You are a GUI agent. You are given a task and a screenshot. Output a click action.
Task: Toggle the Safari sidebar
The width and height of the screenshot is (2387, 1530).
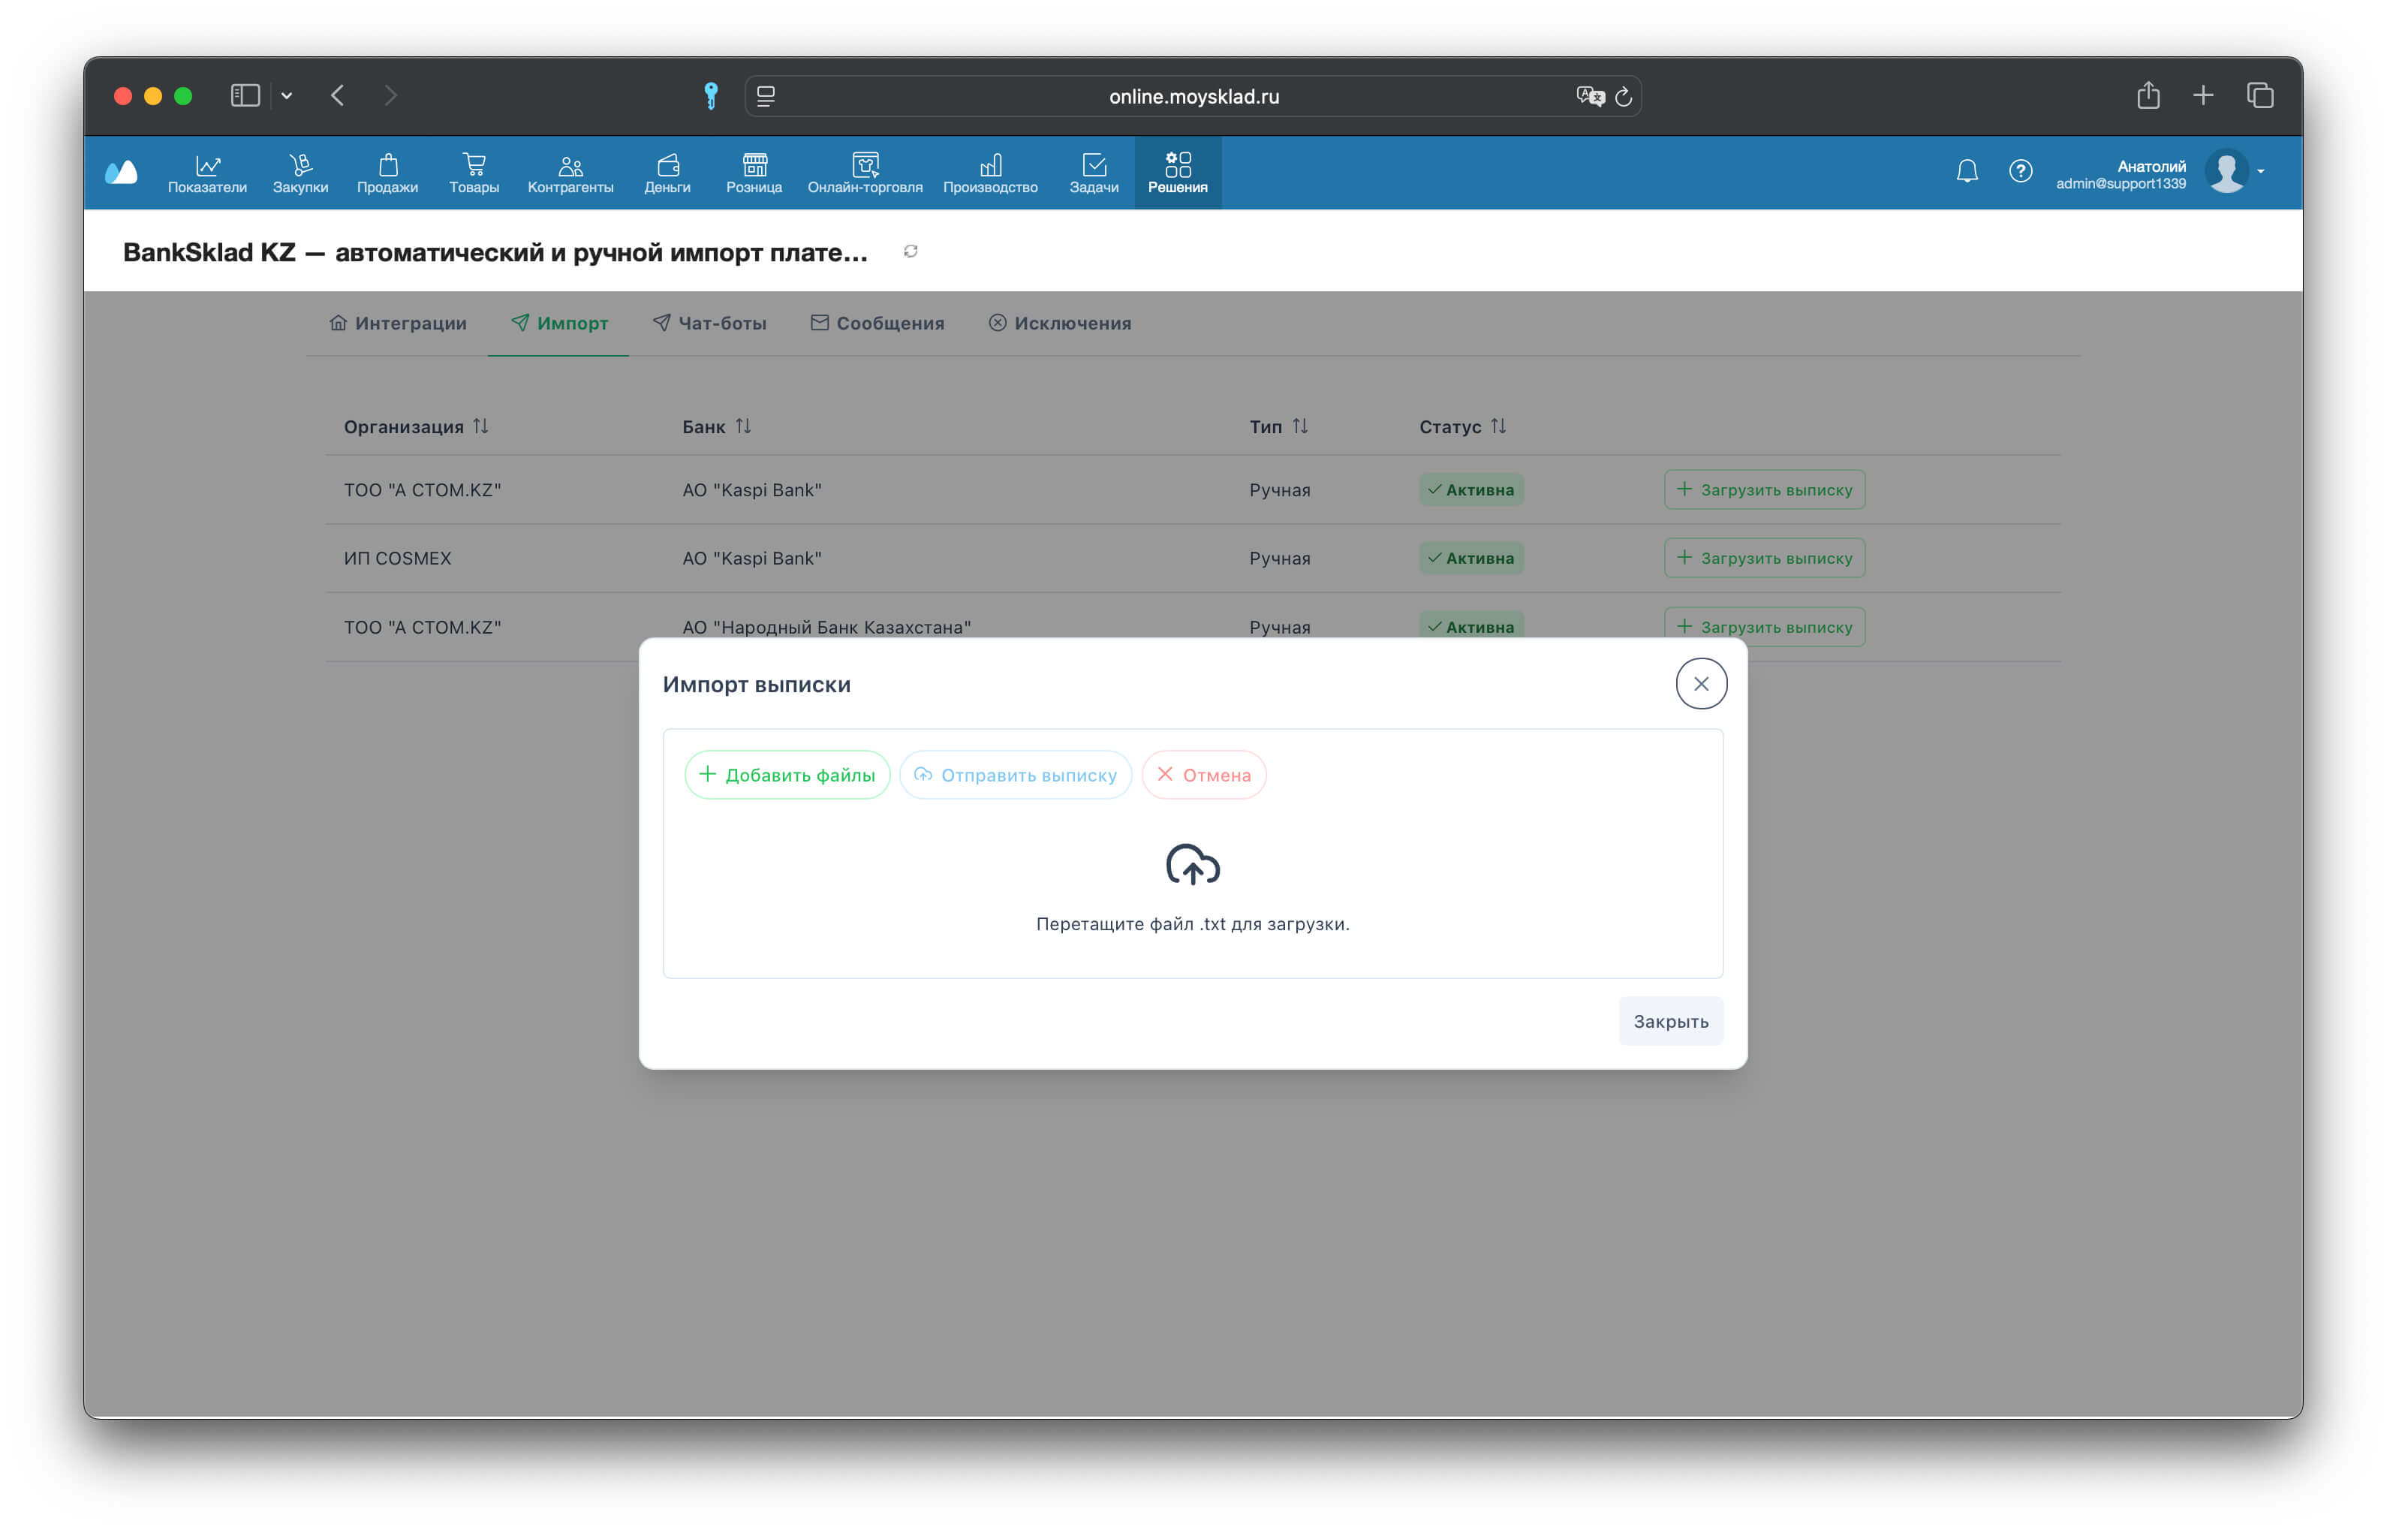pos(245,95)
